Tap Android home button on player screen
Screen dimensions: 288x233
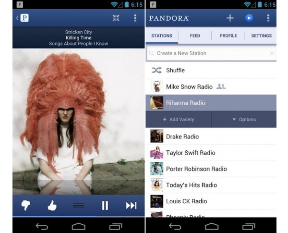78,227
